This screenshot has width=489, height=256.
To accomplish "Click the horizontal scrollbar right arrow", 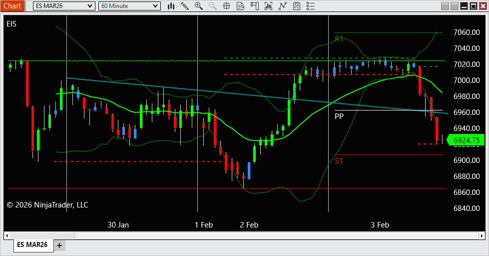I will coord(482,235).
